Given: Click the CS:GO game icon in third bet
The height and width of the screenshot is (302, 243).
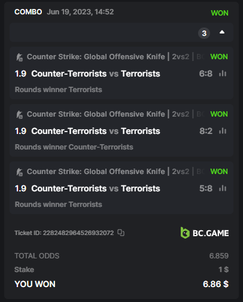Looking at the screenshot, I should (x=19, y=172).
